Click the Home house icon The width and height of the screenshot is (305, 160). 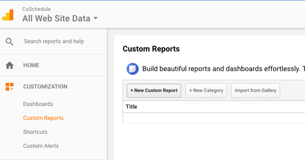click(10, 65)
